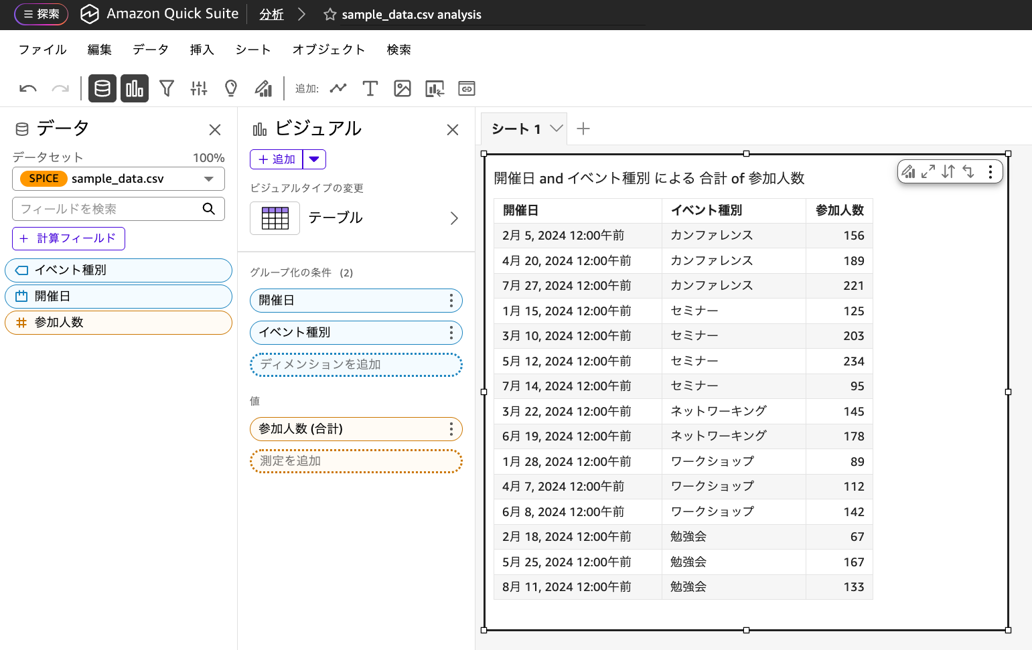1032x650 pixels.
Task: Click in the field search box
Action: 107,209
